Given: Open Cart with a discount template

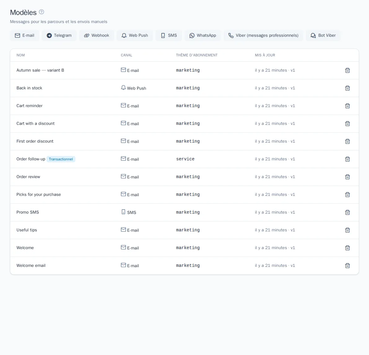Looking at the screenshot, I should (36, 123).
